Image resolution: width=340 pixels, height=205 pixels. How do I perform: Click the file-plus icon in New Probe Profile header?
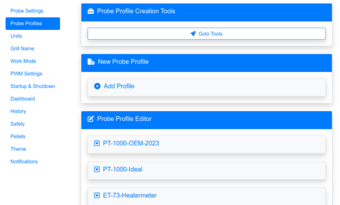pos(91,62)
